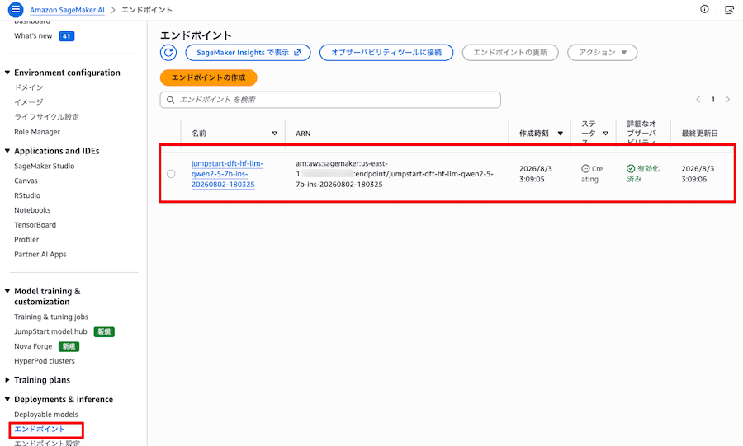Collapse Environment configuration section
Image resolution: width=743 pixels, height=446 pixels.
(7, 73)
